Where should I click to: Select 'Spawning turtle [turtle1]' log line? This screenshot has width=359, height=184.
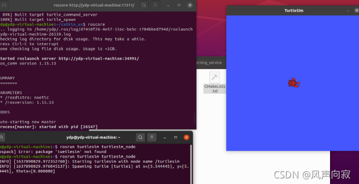[x=95, y=169]
